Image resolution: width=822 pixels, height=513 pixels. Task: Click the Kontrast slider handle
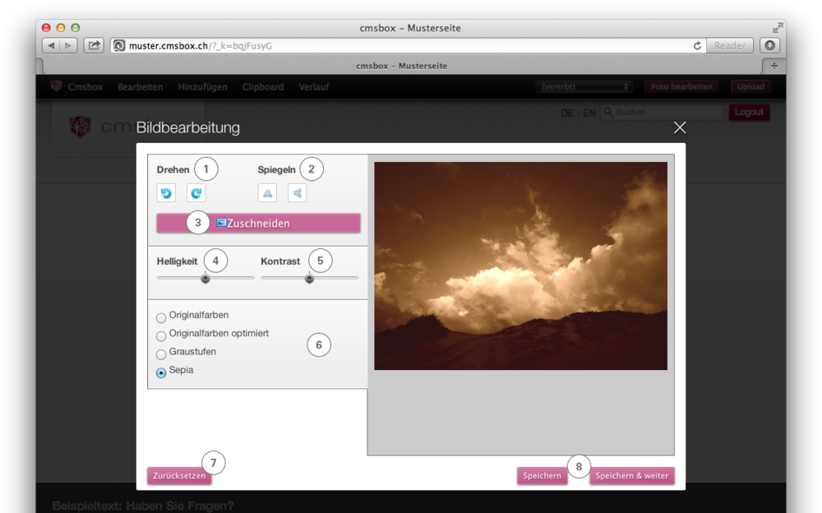[x=309, y=278]
